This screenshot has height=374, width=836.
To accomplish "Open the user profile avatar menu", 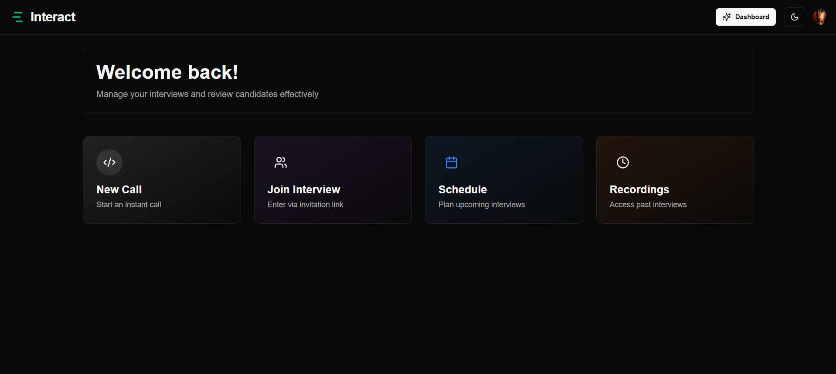I will tap(819, 17).
